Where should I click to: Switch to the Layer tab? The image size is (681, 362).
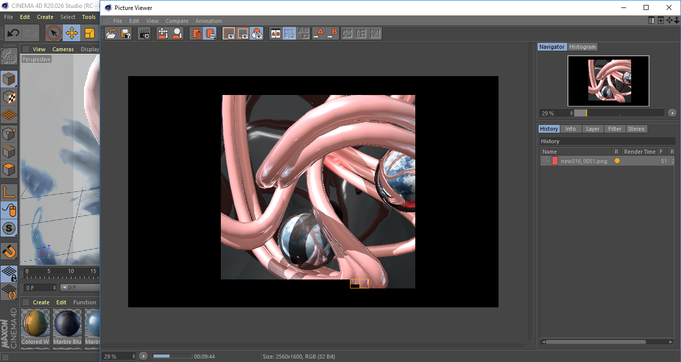[592, 129]
